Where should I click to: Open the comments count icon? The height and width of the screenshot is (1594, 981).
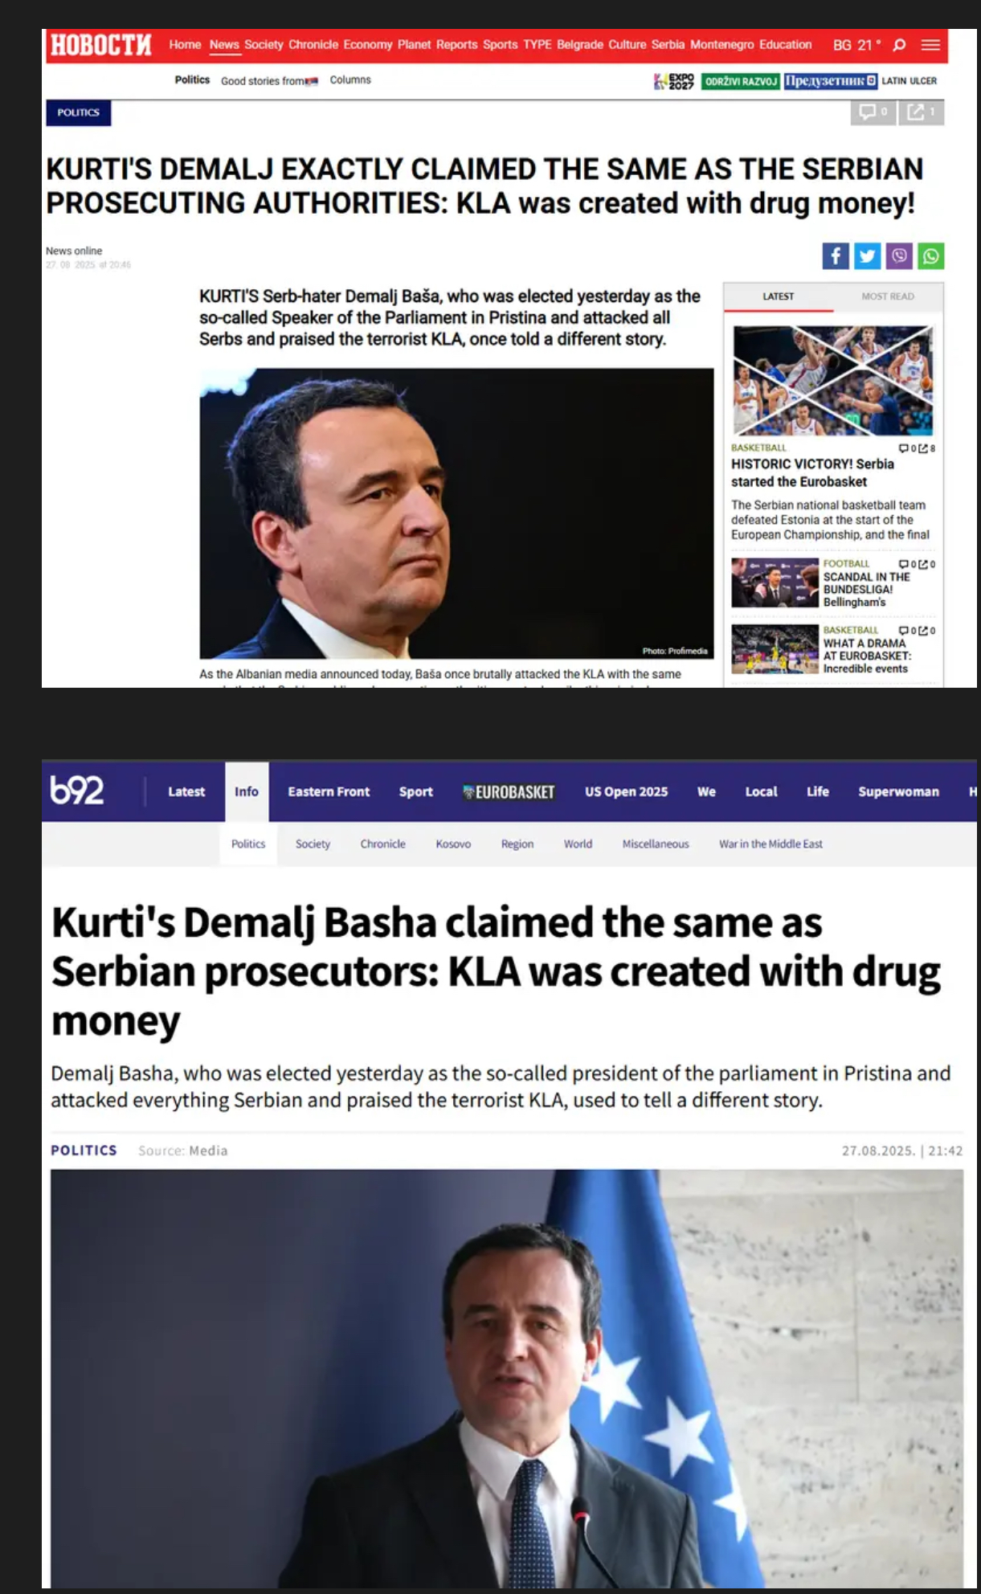pos(873,112)
